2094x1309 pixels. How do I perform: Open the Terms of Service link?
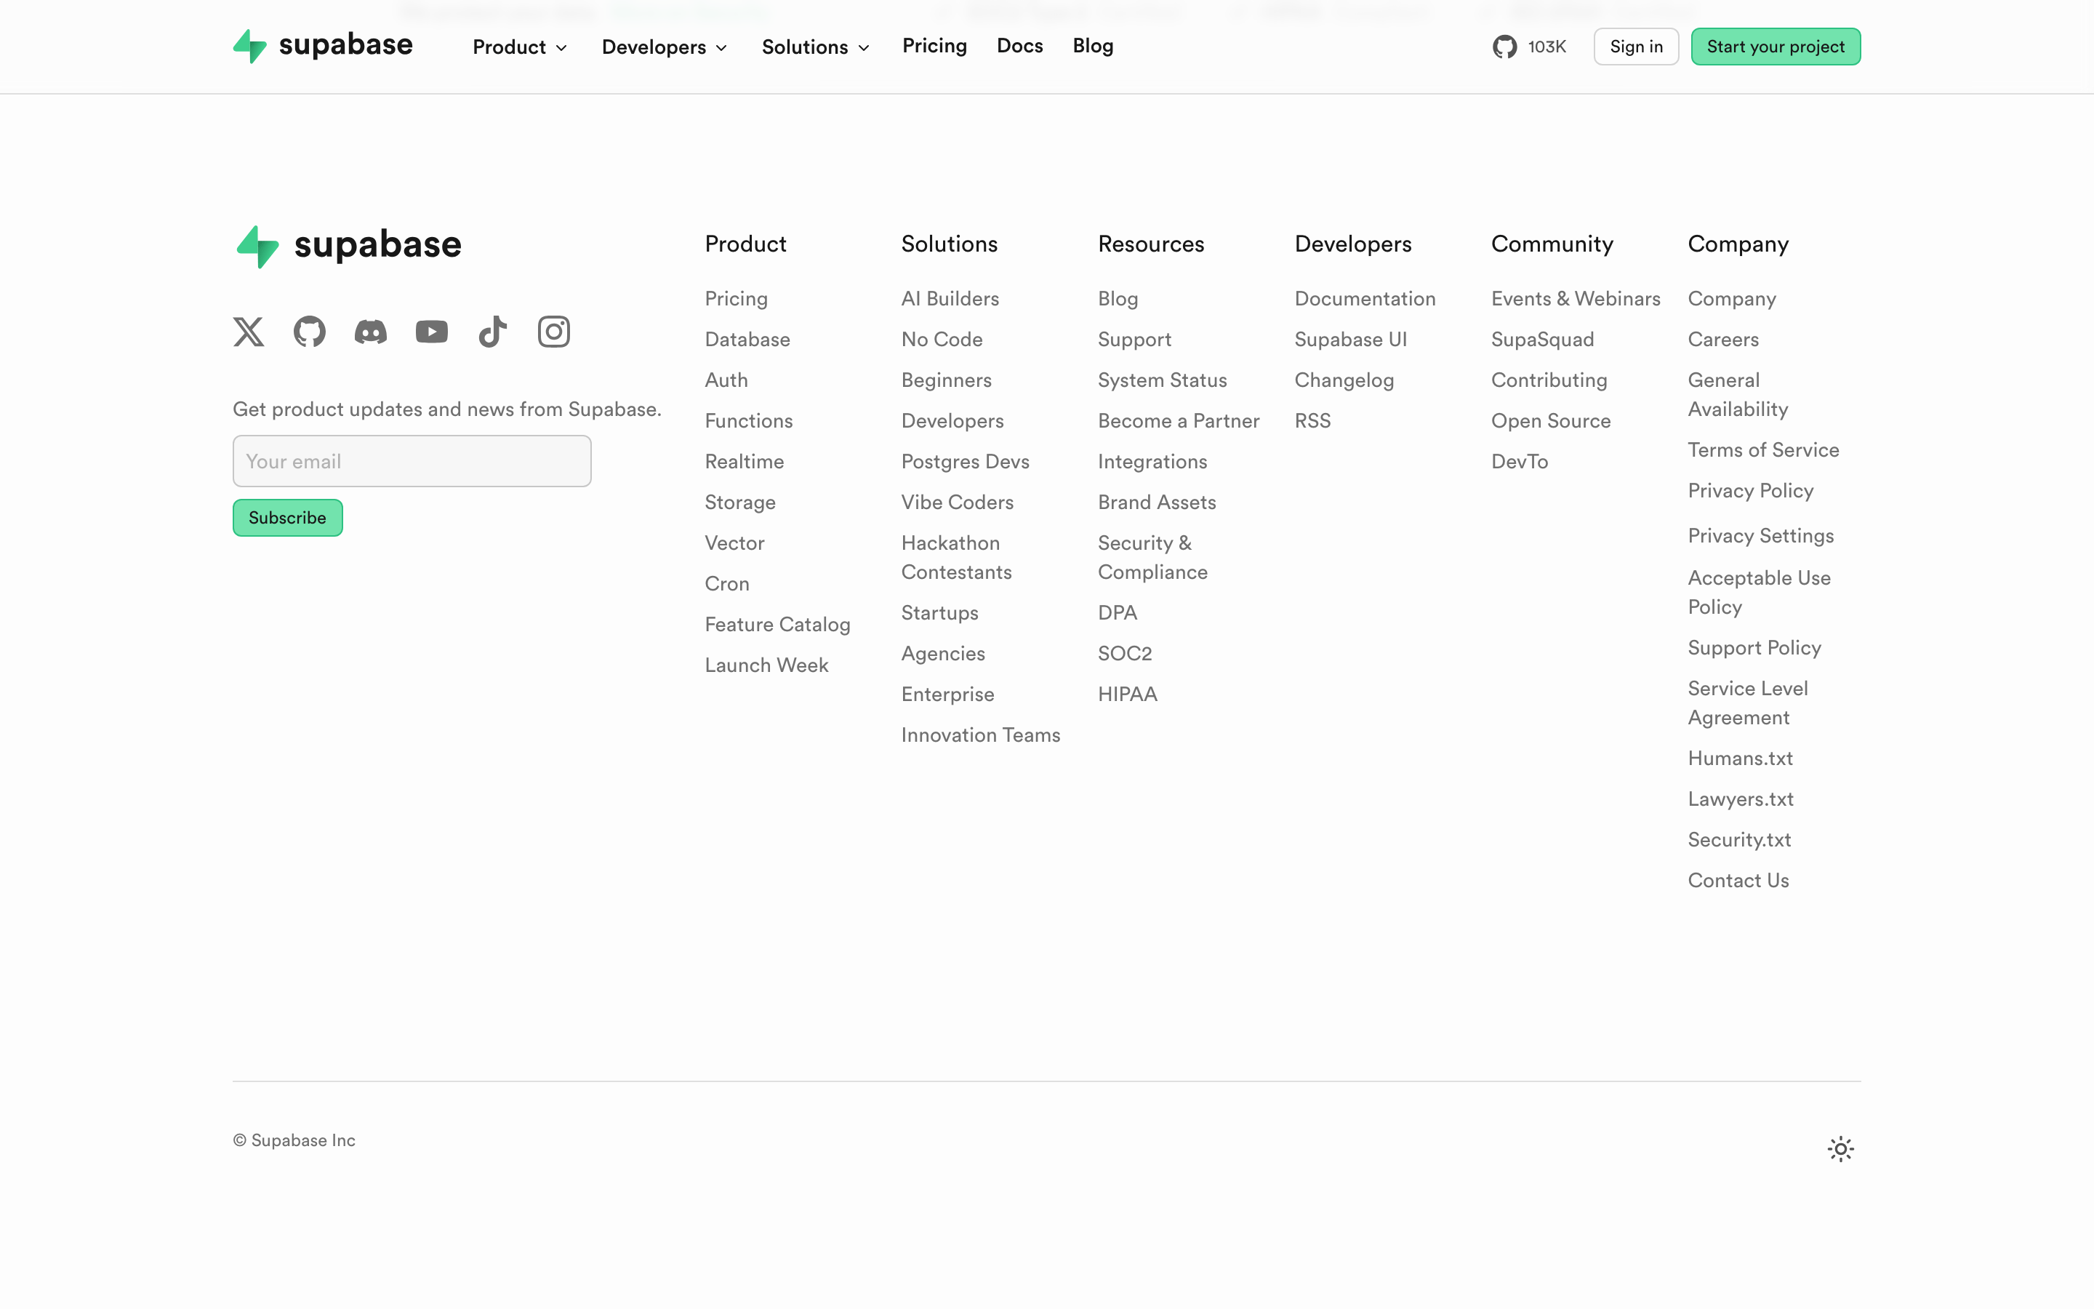click(1763, 450)
